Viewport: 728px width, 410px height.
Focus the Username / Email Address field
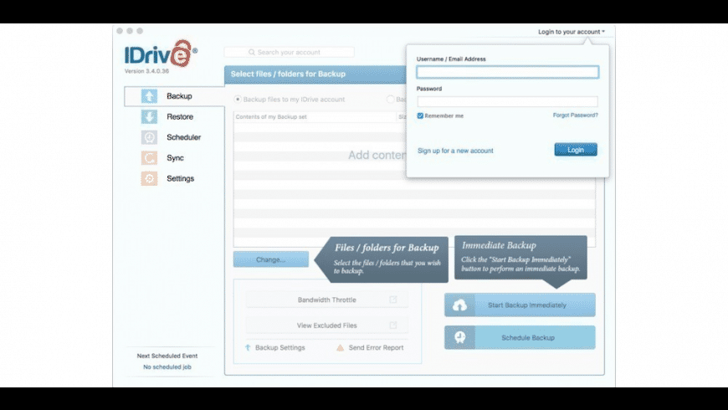[507, 72]
